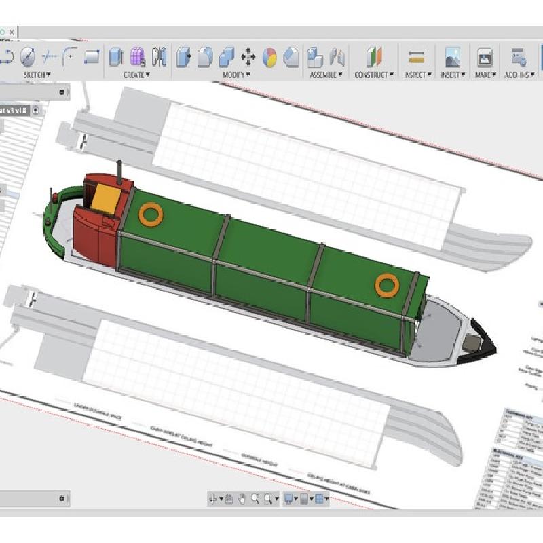The image size is (543, 543).
Task: Click the Pan hand icon
Action: pos(242,499)
